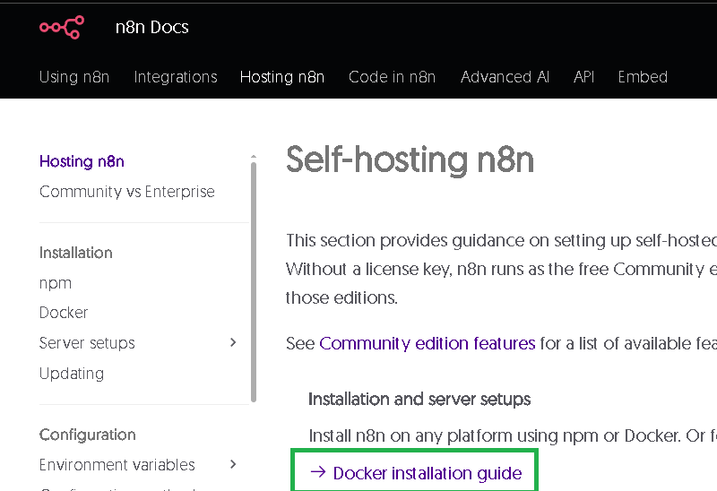Select Hosting n8n in the sidebar
The image size is (717, 491).
click(82, 161)
